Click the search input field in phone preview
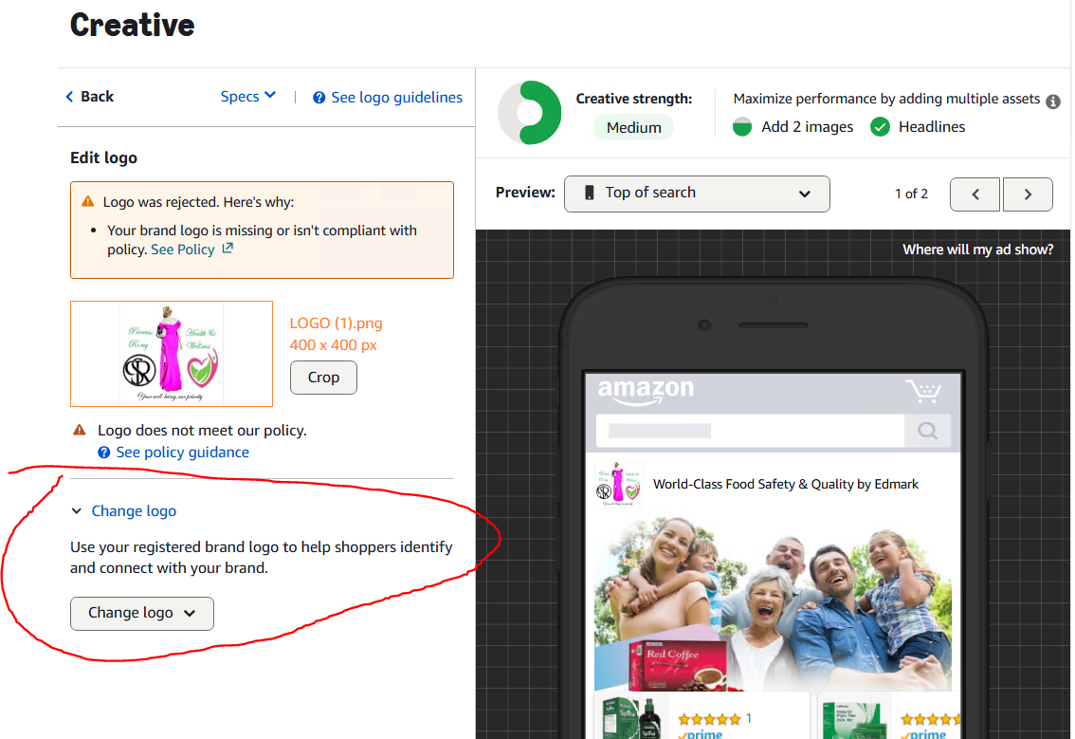Screen dimensions: 1075x739 pos(749,431)
